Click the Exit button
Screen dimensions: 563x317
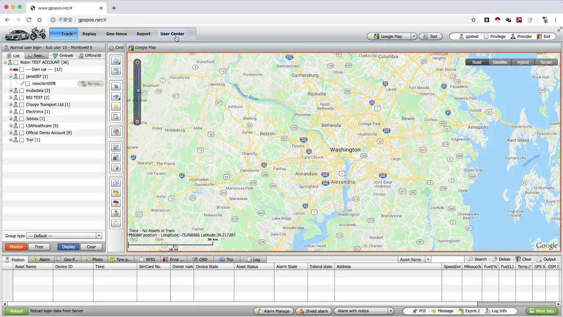tap(544, 37)
